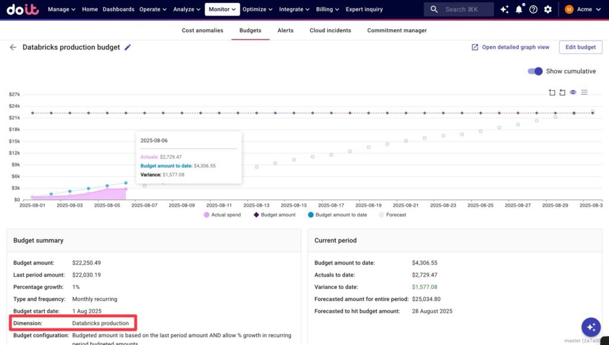Expand the Analyze menu
The height and width of the screenshot is (345, 609).
click(187, 10)
